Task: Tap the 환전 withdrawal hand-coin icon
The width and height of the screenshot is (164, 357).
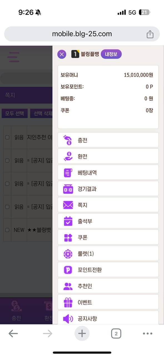Action: (68, 156)
